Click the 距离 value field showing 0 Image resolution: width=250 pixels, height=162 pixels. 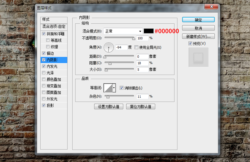coord(142,57)
